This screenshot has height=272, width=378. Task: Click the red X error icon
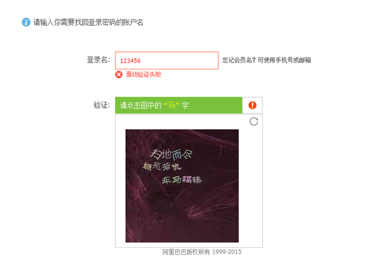(x=119, y=75)
